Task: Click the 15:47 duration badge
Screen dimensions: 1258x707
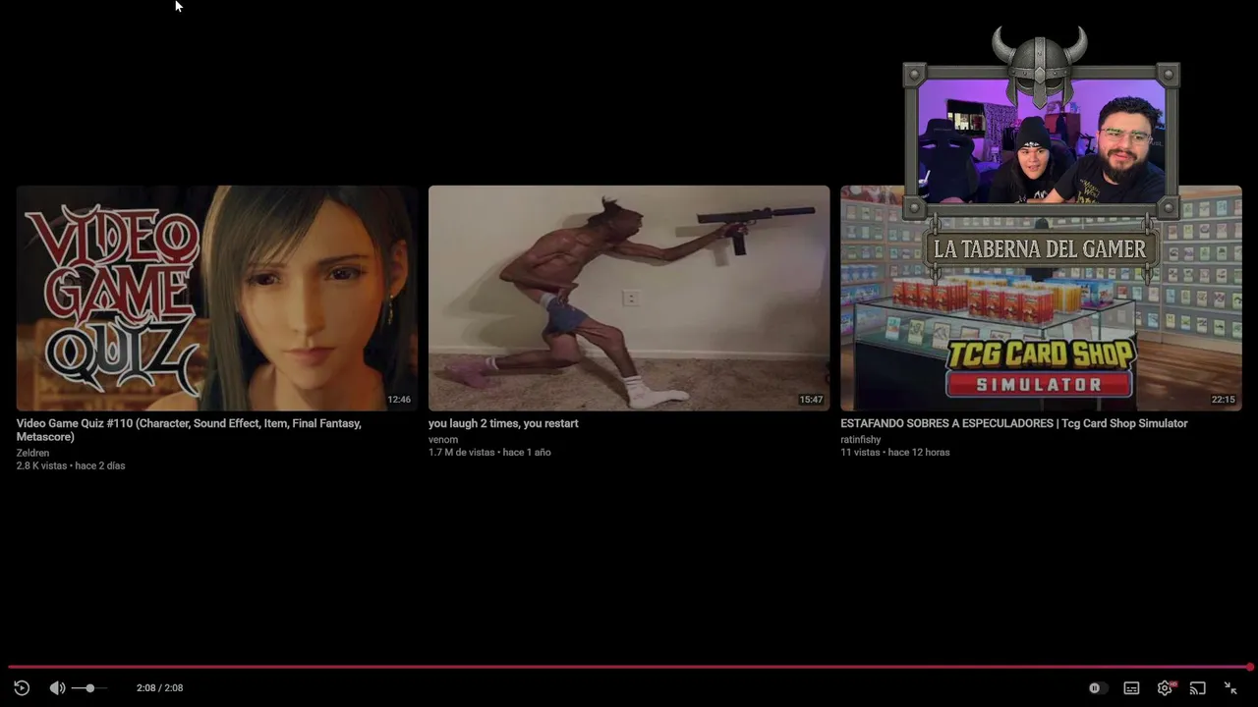Action: (811, 400)
